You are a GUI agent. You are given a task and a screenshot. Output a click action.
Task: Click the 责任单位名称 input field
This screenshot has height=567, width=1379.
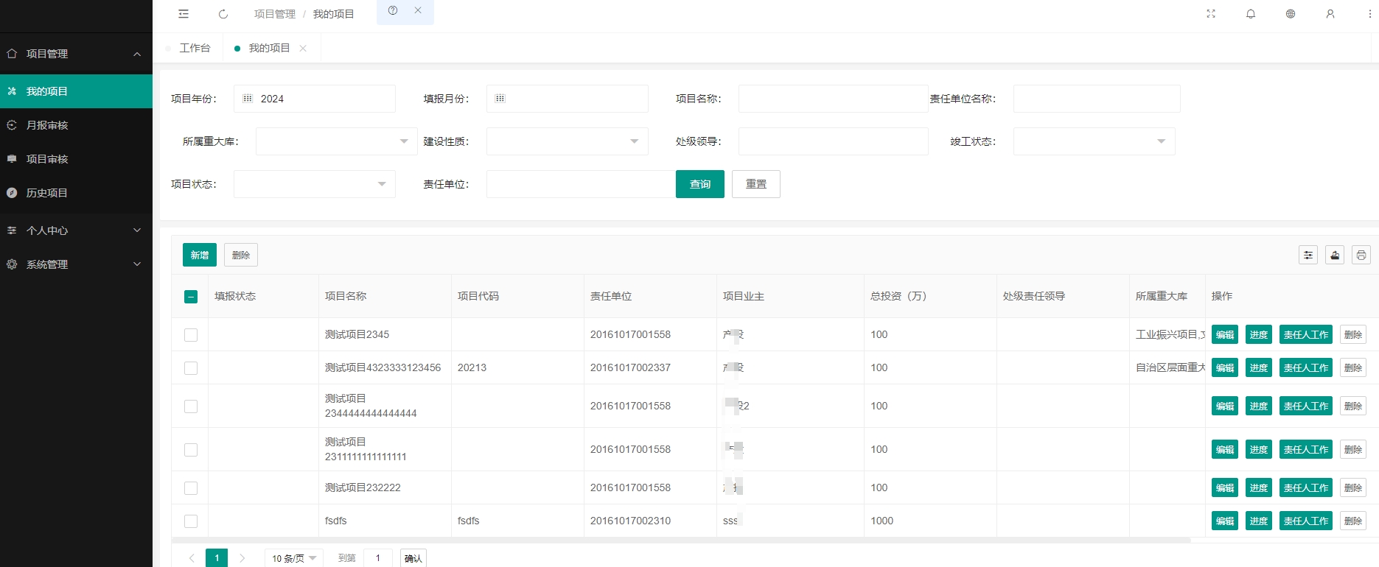pos(1097,99)
